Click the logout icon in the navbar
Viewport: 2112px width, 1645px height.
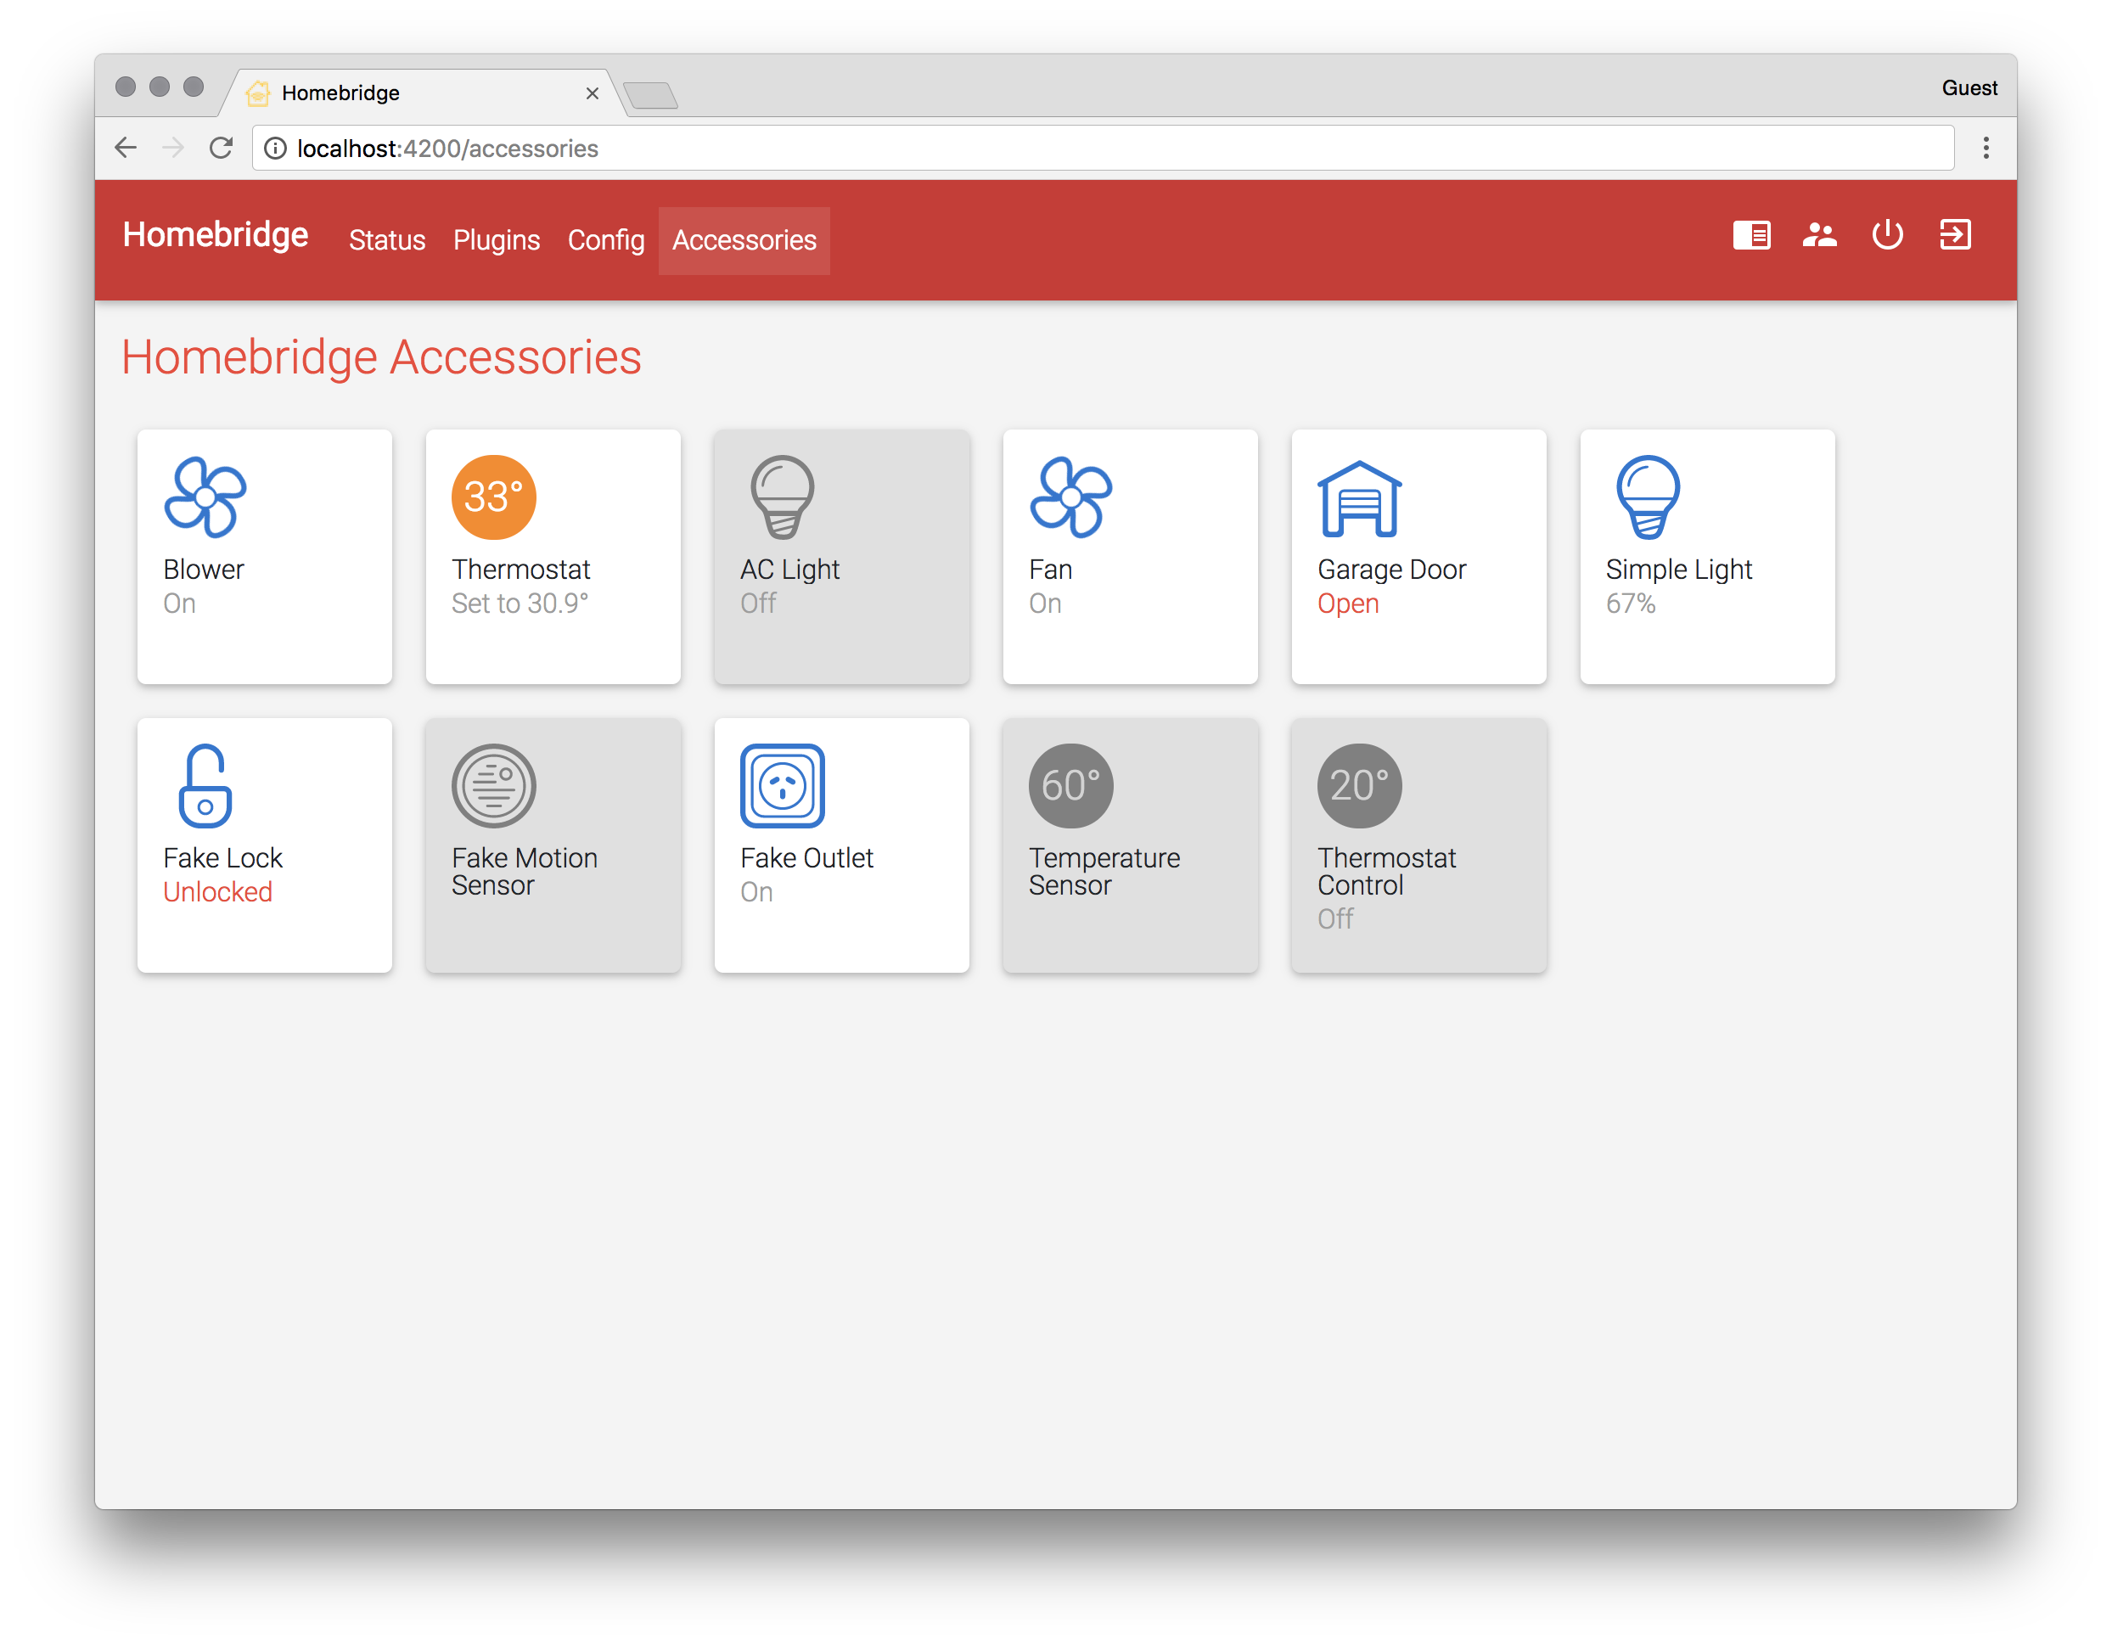point(1954,235)
